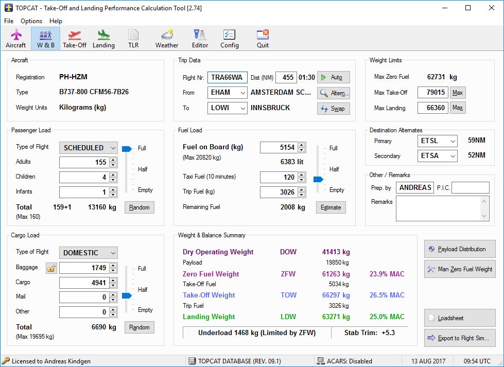Toggle the baggage lock icon
Viewport: 504px width, 367px height.
51,268
